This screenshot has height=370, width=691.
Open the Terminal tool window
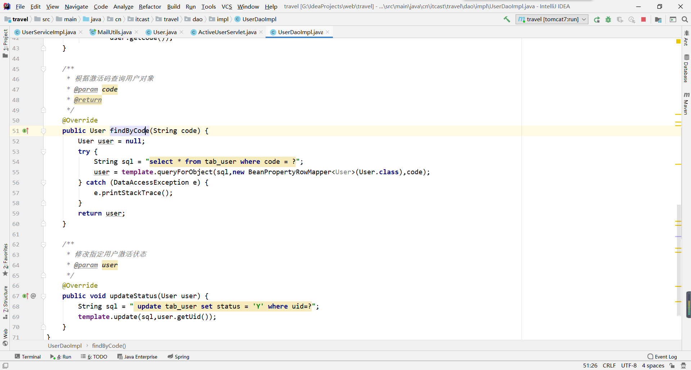(28, 357)
